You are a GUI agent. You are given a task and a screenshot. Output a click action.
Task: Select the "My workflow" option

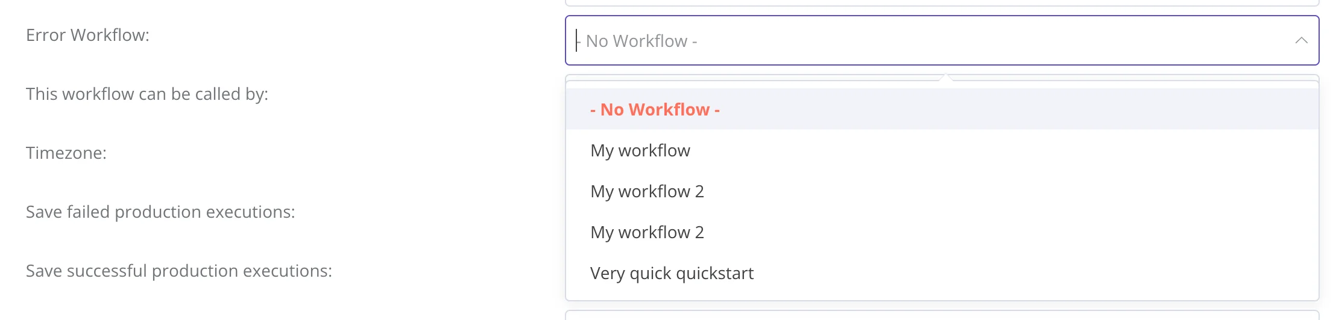pyautogui.click(x=640, y=150)
